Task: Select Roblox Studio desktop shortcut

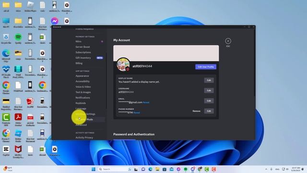Action: point(18,136)
